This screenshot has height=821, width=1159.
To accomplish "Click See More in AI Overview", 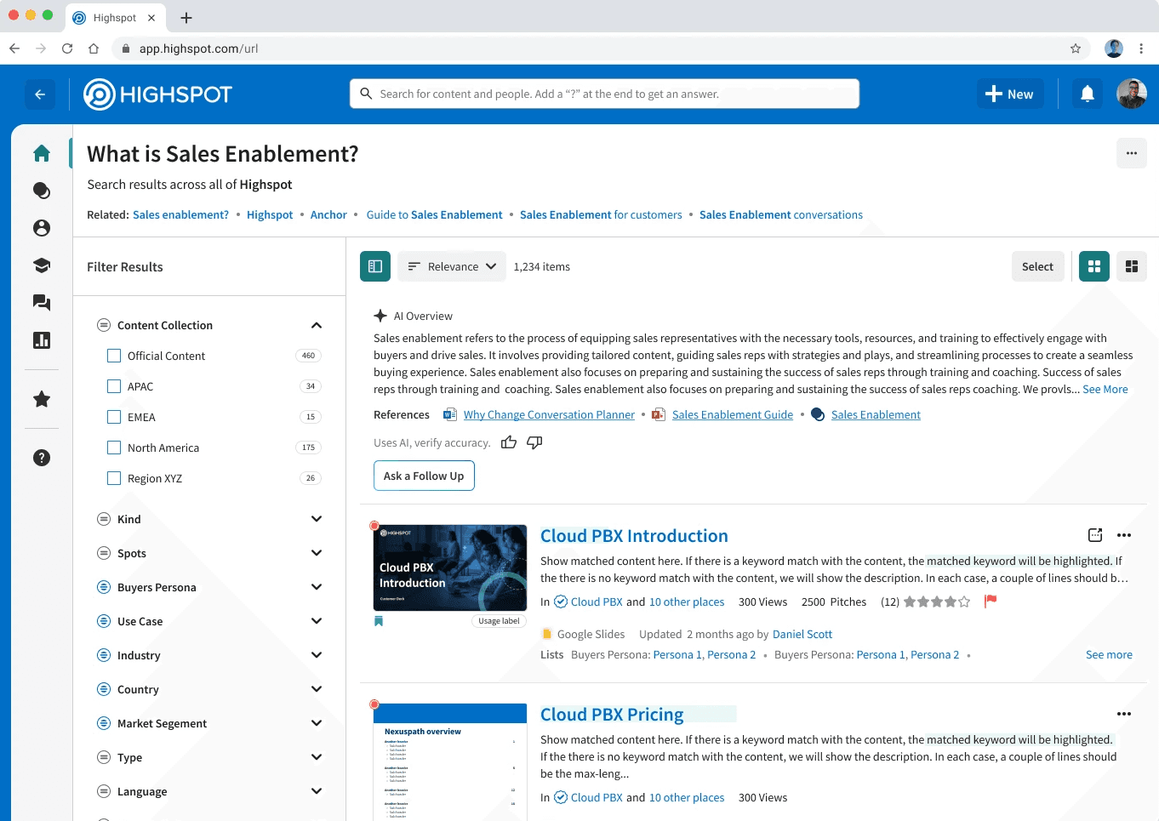I will [x=1105, y=390].
